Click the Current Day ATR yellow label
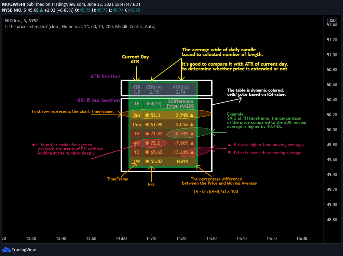Image resolution: width=343 pixels, height=256 pixels. tap(135, 59)
